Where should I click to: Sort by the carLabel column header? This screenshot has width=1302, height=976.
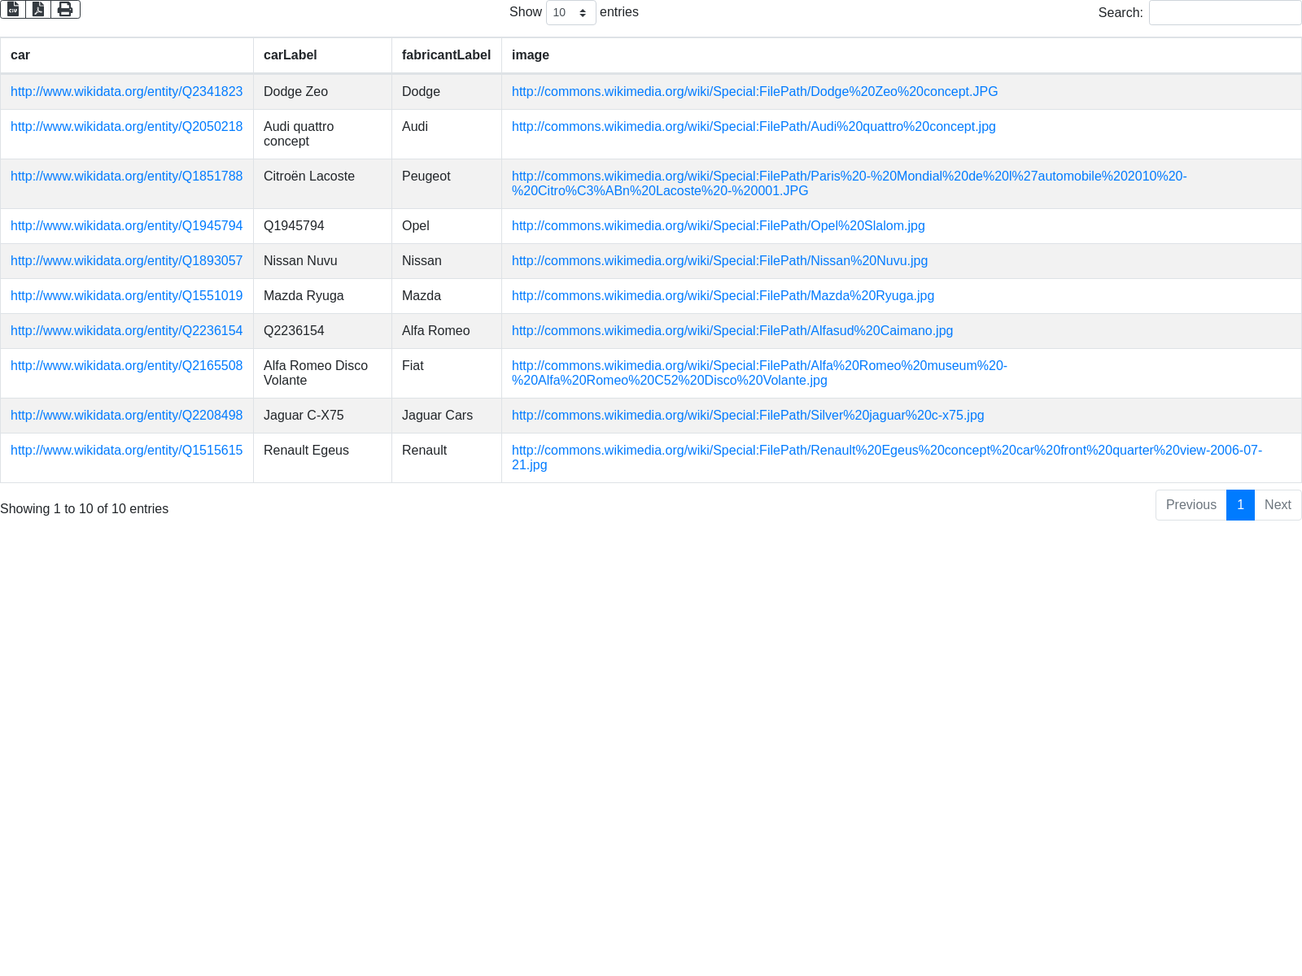pyautogui.click(x=291, y=55)
